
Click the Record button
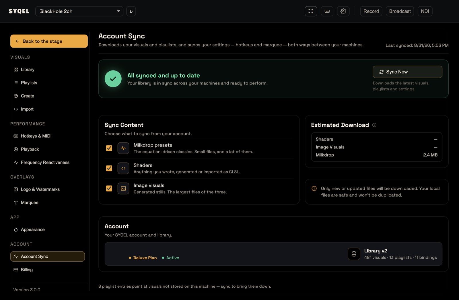[371, 11]
